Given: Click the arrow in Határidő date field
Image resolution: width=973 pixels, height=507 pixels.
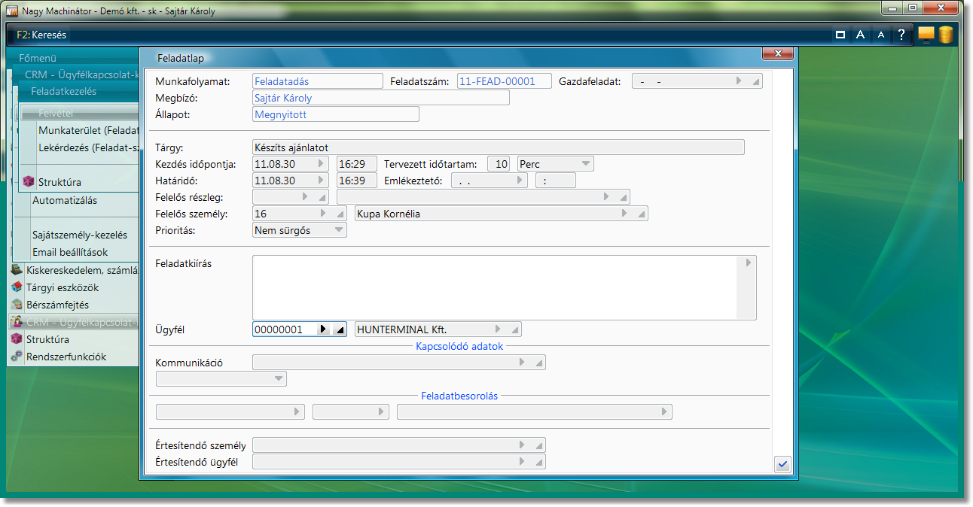Looking at the screenshot, I should [x=320, y=181].
